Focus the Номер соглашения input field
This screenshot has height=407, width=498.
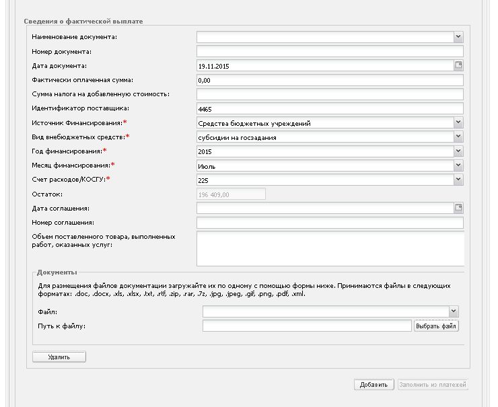(330, 223)
